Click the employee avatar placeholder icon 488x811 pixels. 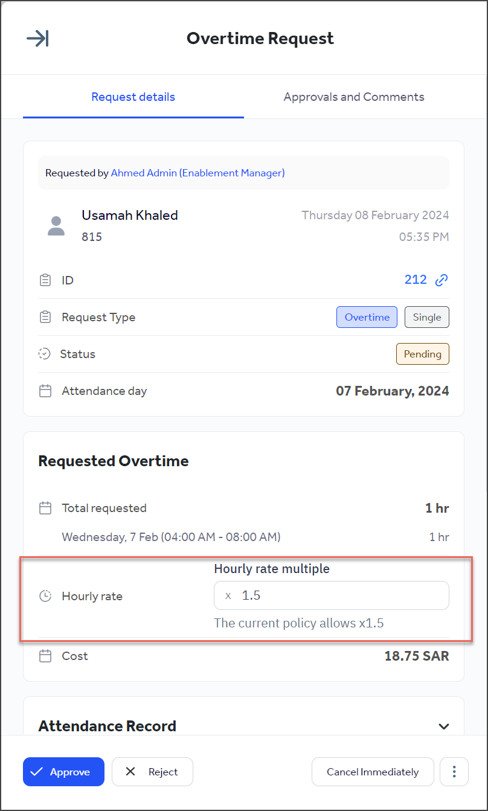[56, 225]
